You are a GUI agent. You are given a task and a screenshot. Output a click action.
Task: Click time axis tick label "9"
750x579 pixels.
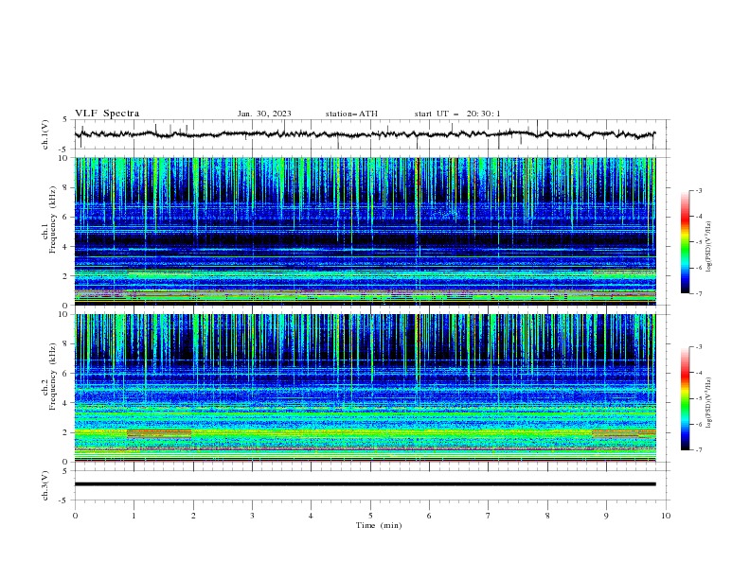[606, 516]
